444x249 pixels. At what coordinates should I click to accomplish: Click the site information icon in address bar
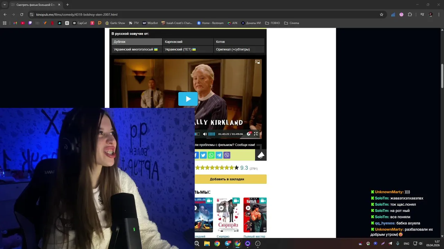point(32,15)
